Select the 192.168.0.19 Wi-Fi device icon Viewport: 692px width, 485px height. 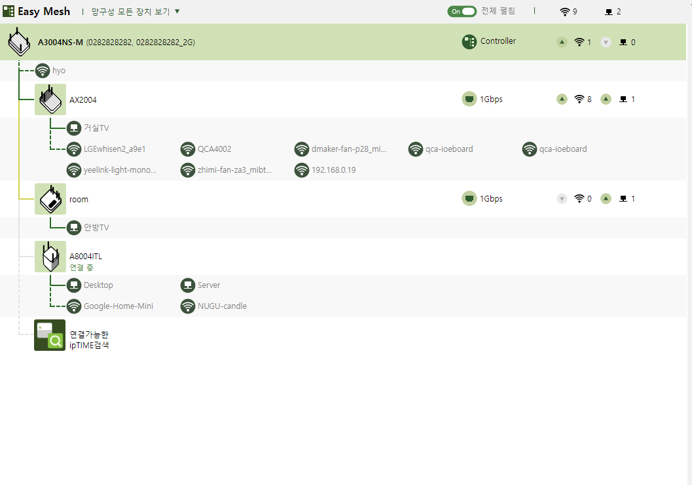pos(301,170)
